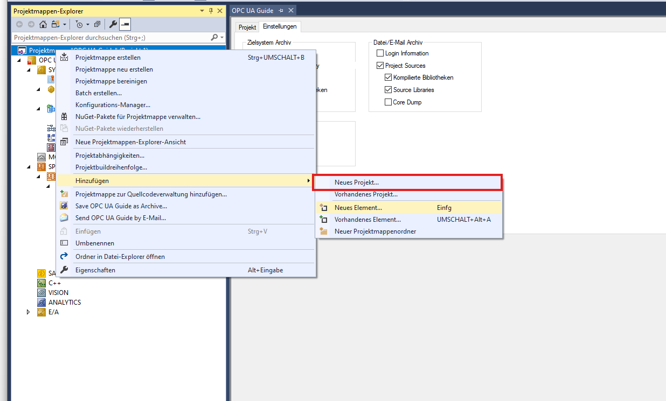Open the pending changes filter dropdown arrow
The width and height of the screenshot is (666, 401).
tap(87, 24)
